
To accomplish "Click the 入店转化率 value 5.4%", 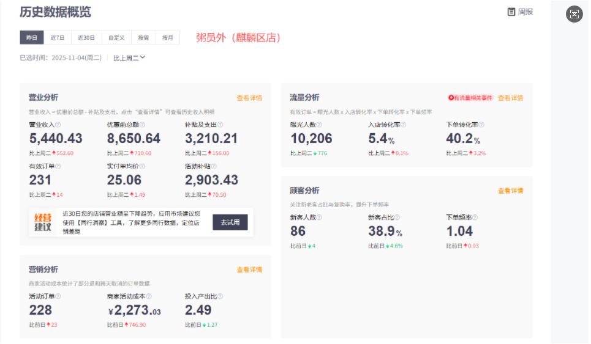I will (382, 139).
